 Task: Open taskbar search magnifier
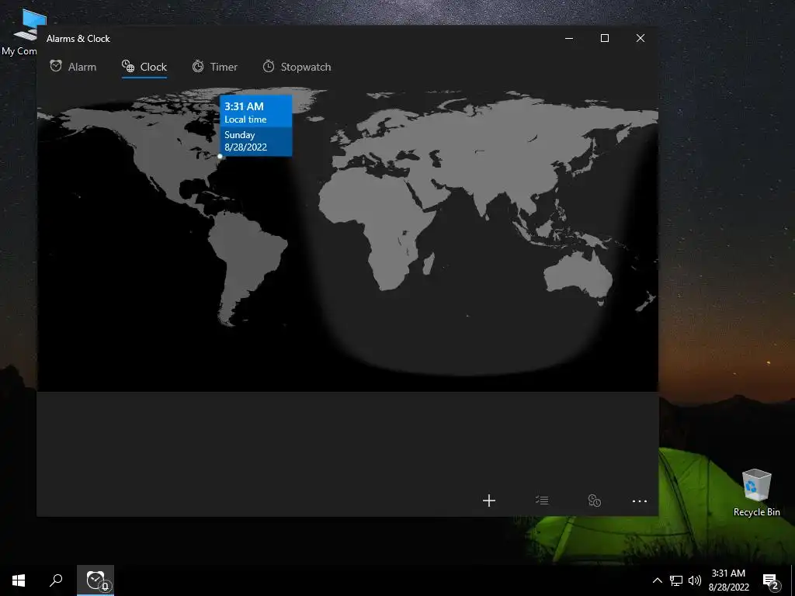[x=56, y=580]
